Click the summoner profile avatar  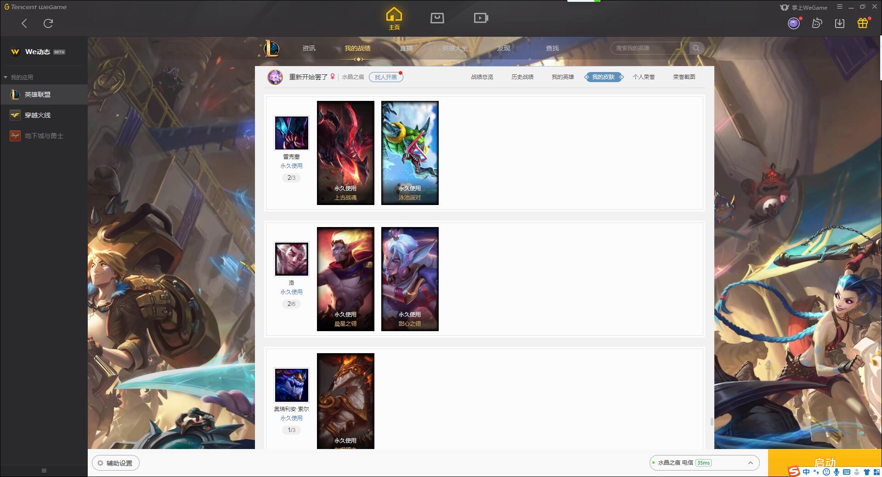coord(275,77)
